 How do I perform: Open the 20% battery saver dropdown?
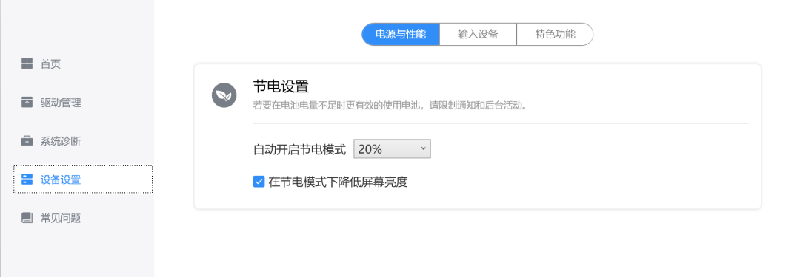(x=392, y=148)
